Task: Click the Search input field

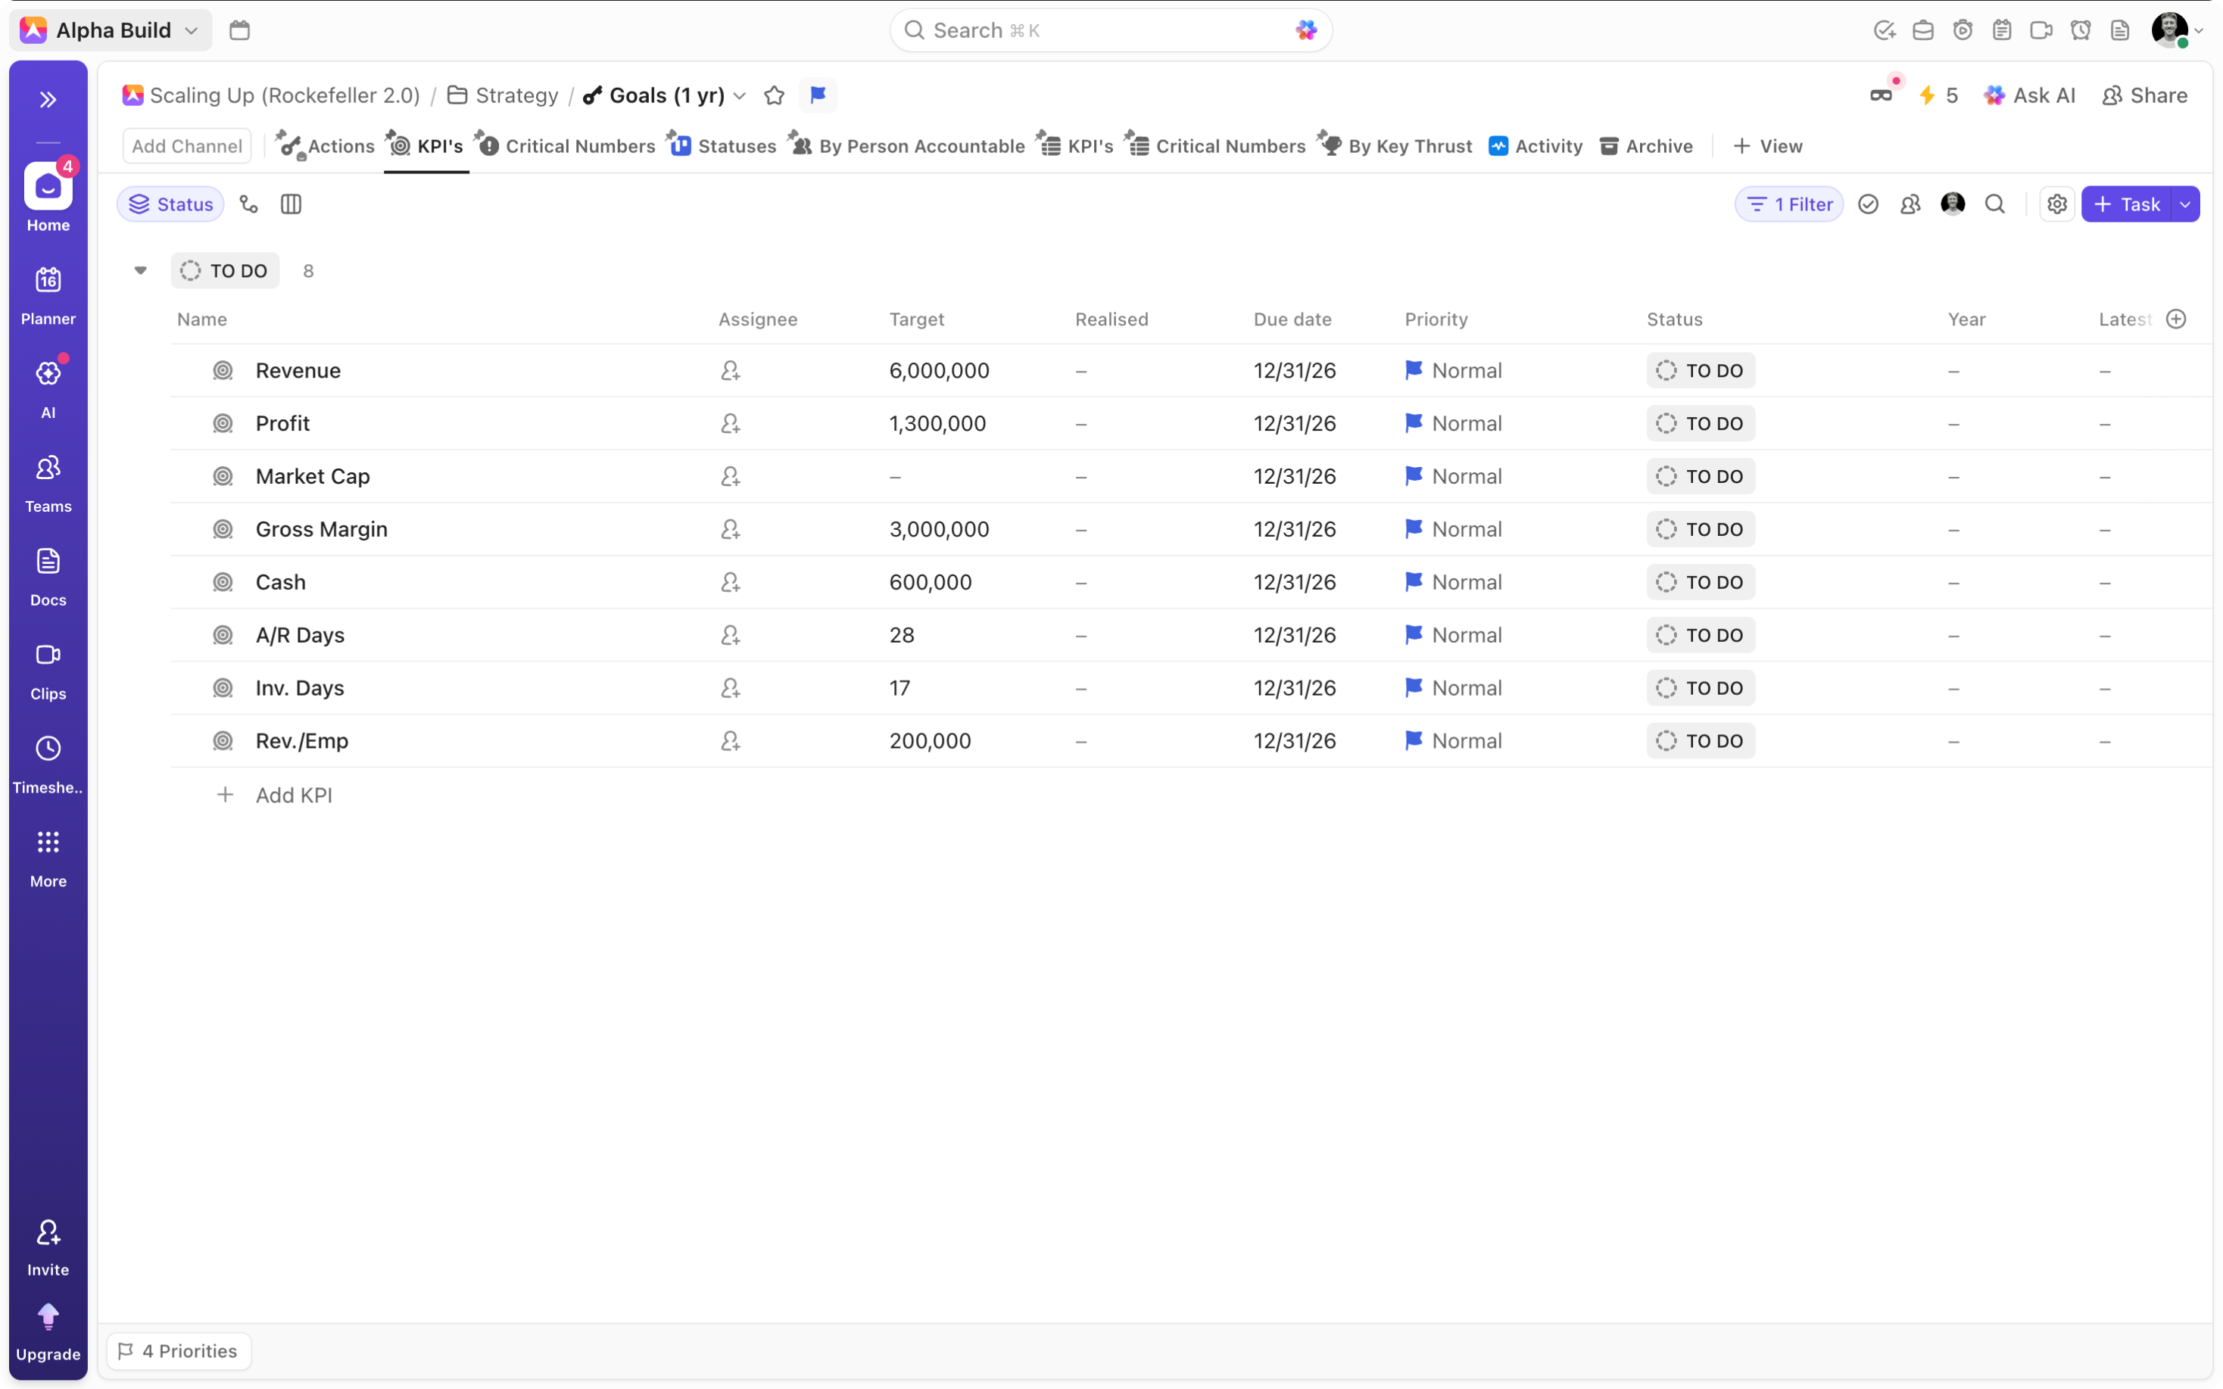Action: click(1102, 30)
